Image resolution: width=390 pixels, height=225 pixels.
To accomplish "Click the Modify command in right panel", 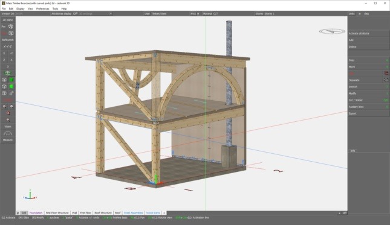I will click(369, 93).
